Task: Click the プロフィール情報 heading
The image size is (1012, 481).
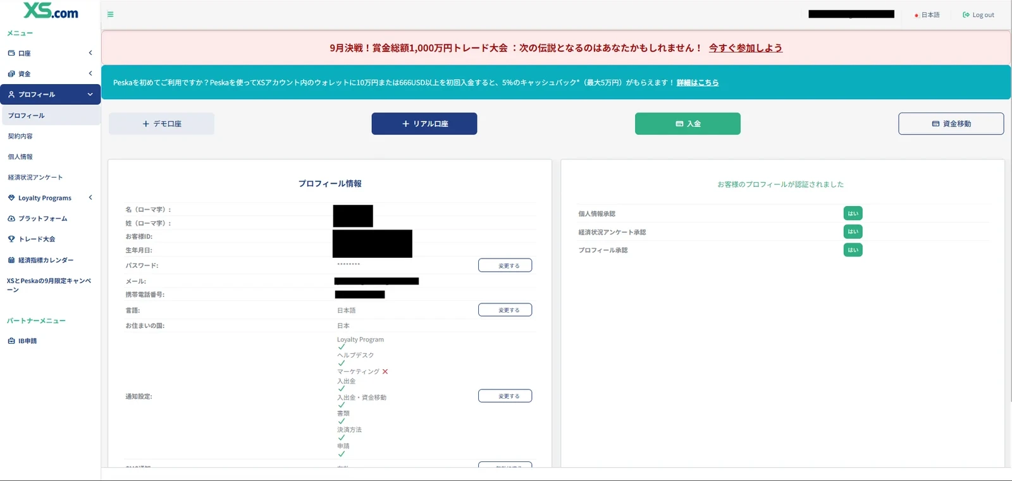Action: 330,184
